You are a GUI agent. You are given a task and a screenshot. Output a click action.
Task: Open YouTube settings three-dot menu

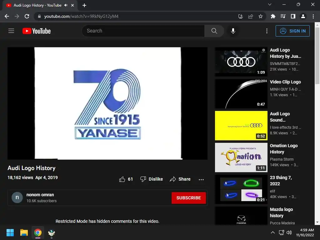pyautogui.click(x=267, y=31)
